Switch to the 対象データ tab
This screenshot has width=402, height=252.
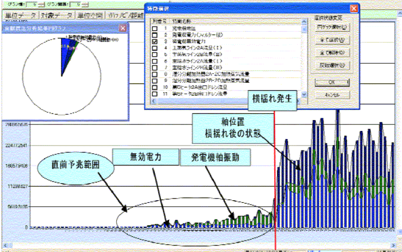coord(57,15)
